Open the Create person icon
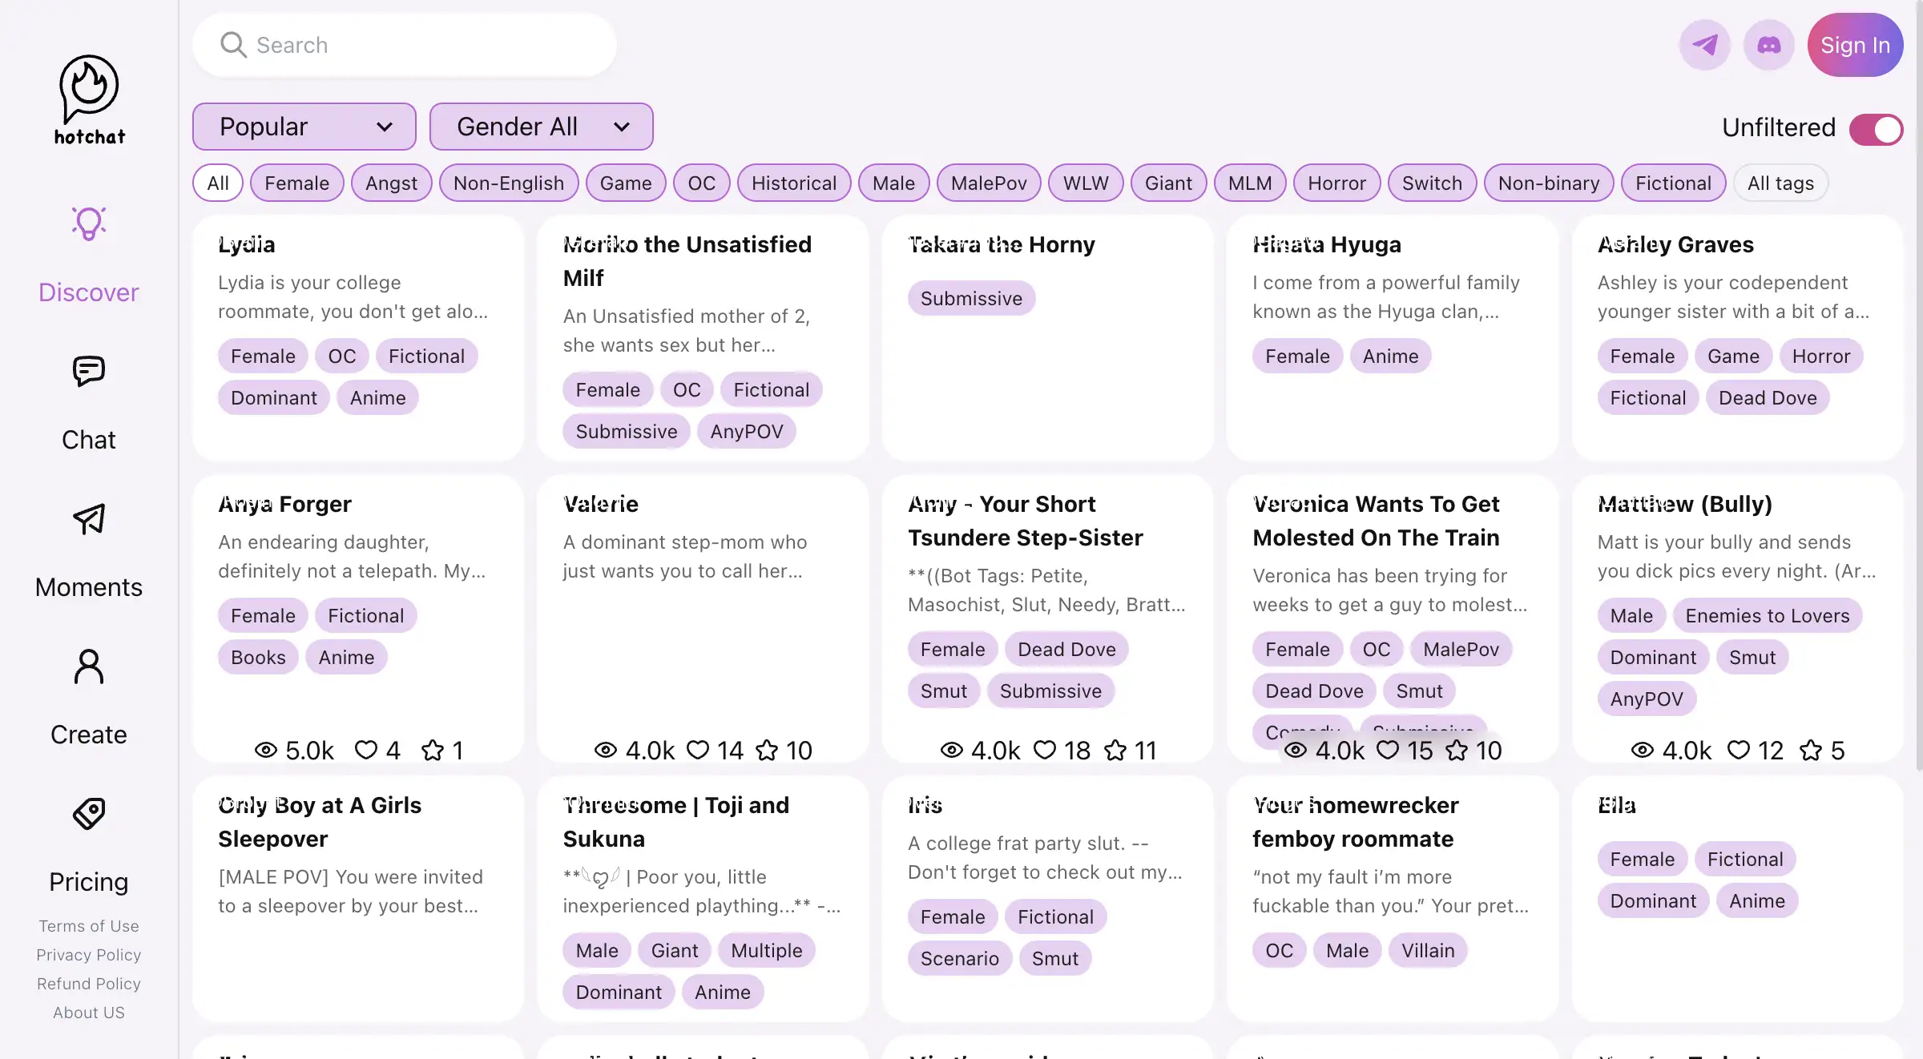Screen dimensions: 1923x1059 coord(89,666)
